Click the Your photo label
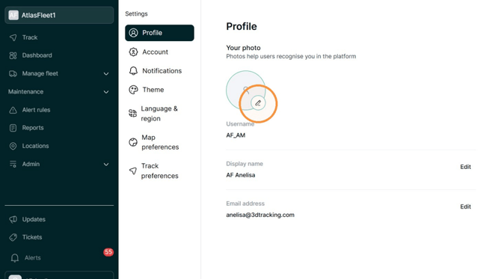The height and width of the screenshot is (279, 501). [243, 48]
